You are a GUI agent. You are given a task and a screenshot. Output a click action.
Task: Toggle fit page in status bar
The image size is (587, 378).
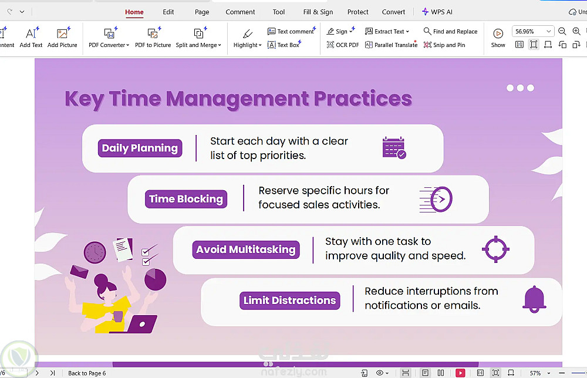(495, 373)
